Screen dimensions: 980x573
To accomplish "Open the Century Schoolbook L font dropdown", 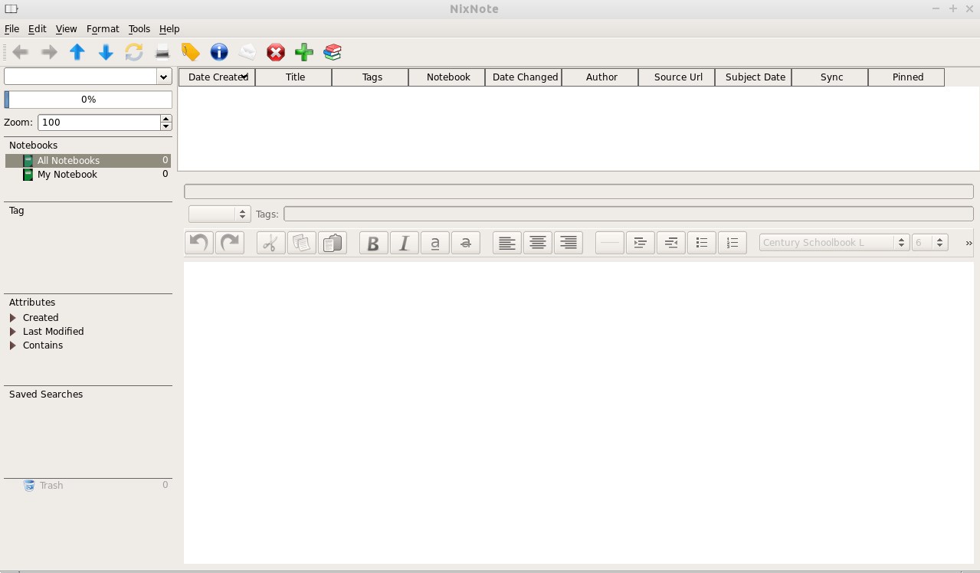I will [834, 243].
